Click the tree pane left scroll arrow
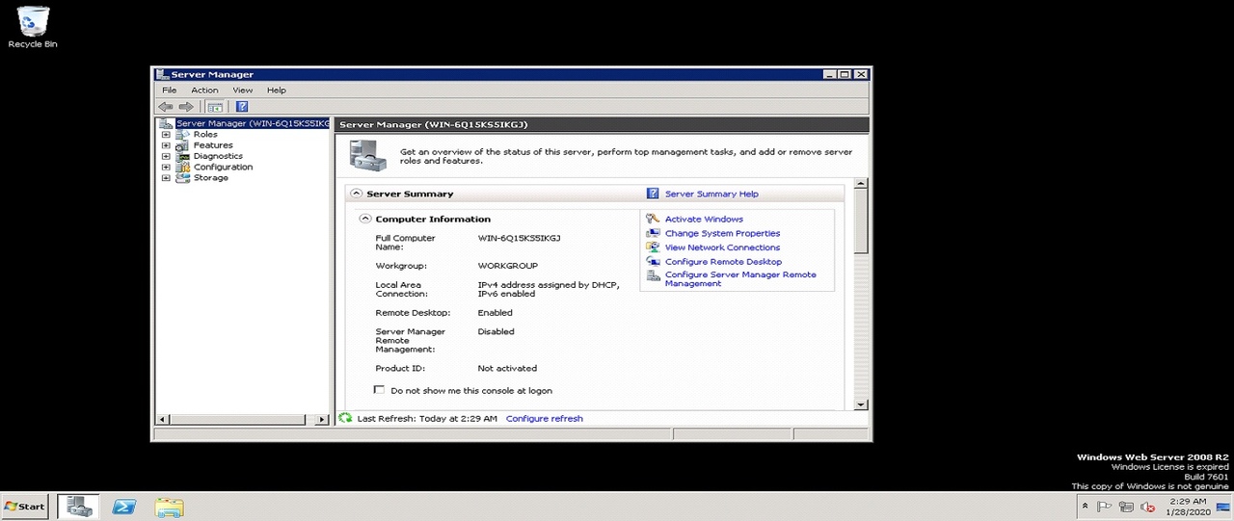Viewport: 1234px width, 521px height. [x=162, y=419]
